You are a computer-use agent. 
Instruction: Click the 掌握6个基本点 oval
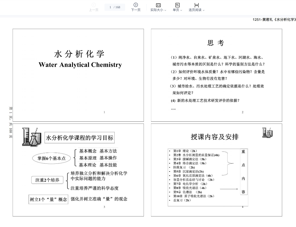point(51,158)
